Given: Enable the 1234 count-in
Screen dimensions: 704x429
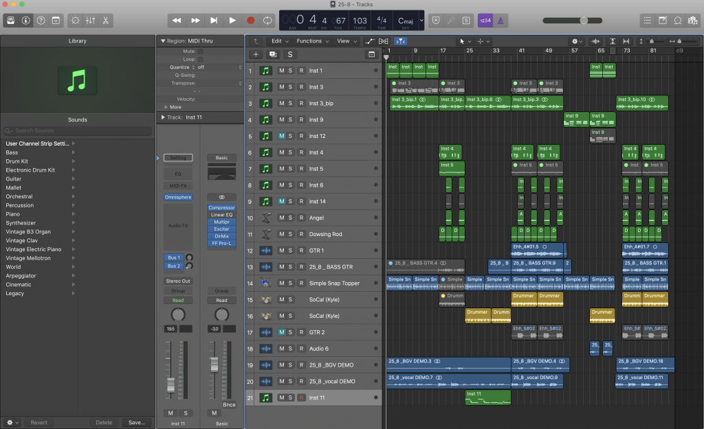Looking at the screenshot, I should tap(485, 21).
